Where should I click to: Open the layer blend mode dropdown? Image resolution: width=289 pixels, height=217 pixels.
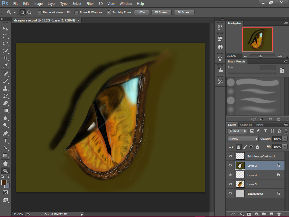[242, 139]
